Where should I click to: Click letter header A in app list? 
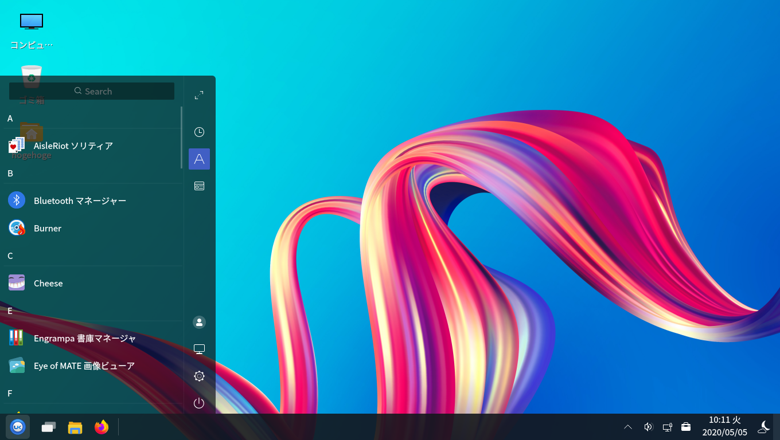[x=10, y=118]
